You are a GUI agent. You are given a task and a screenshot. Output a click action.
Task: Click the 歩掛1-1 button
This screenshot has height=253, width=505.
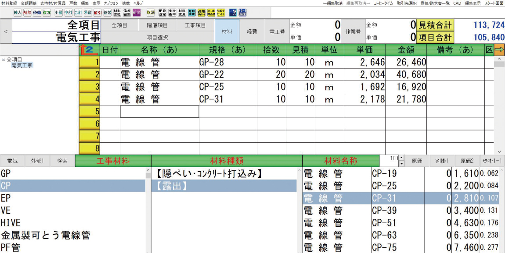click(x=492, y=161)
